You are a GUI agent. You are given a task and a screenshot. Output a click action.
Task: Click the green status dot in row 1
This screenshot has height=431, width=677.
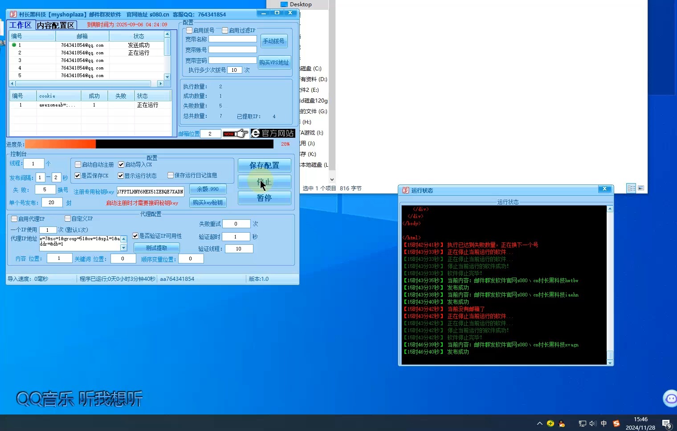coord(14,45)
